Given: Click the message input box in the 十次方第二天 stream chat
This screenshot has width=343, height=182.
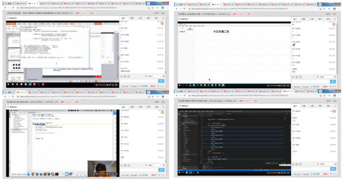Looking at the screenshot, I should pos(310,81).
